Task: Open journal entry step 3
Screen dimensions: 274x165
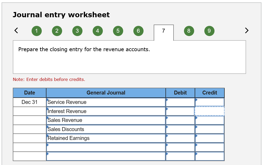Action: [77, 31]
